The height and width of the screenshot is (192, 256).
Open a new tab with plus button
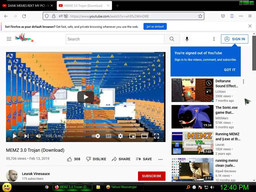pos(117,6)
